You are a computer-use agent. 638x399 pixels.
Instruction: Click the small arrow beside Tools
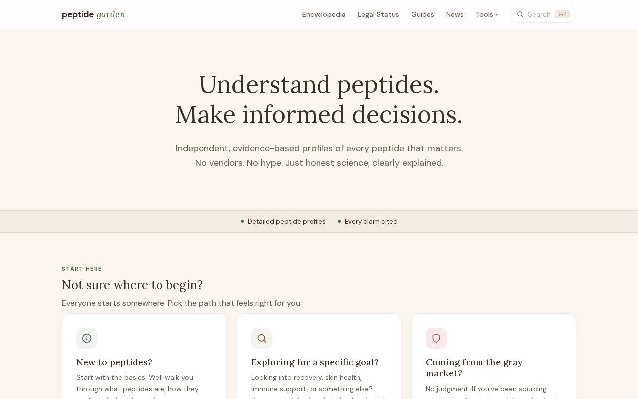(x=497, y=15)
